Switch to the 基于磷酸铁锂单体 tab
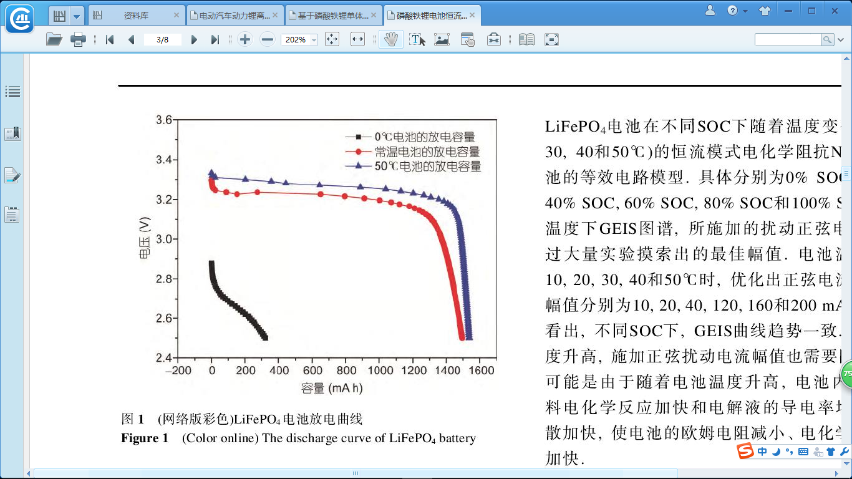The image size is (852, 479). click(333, 16)
